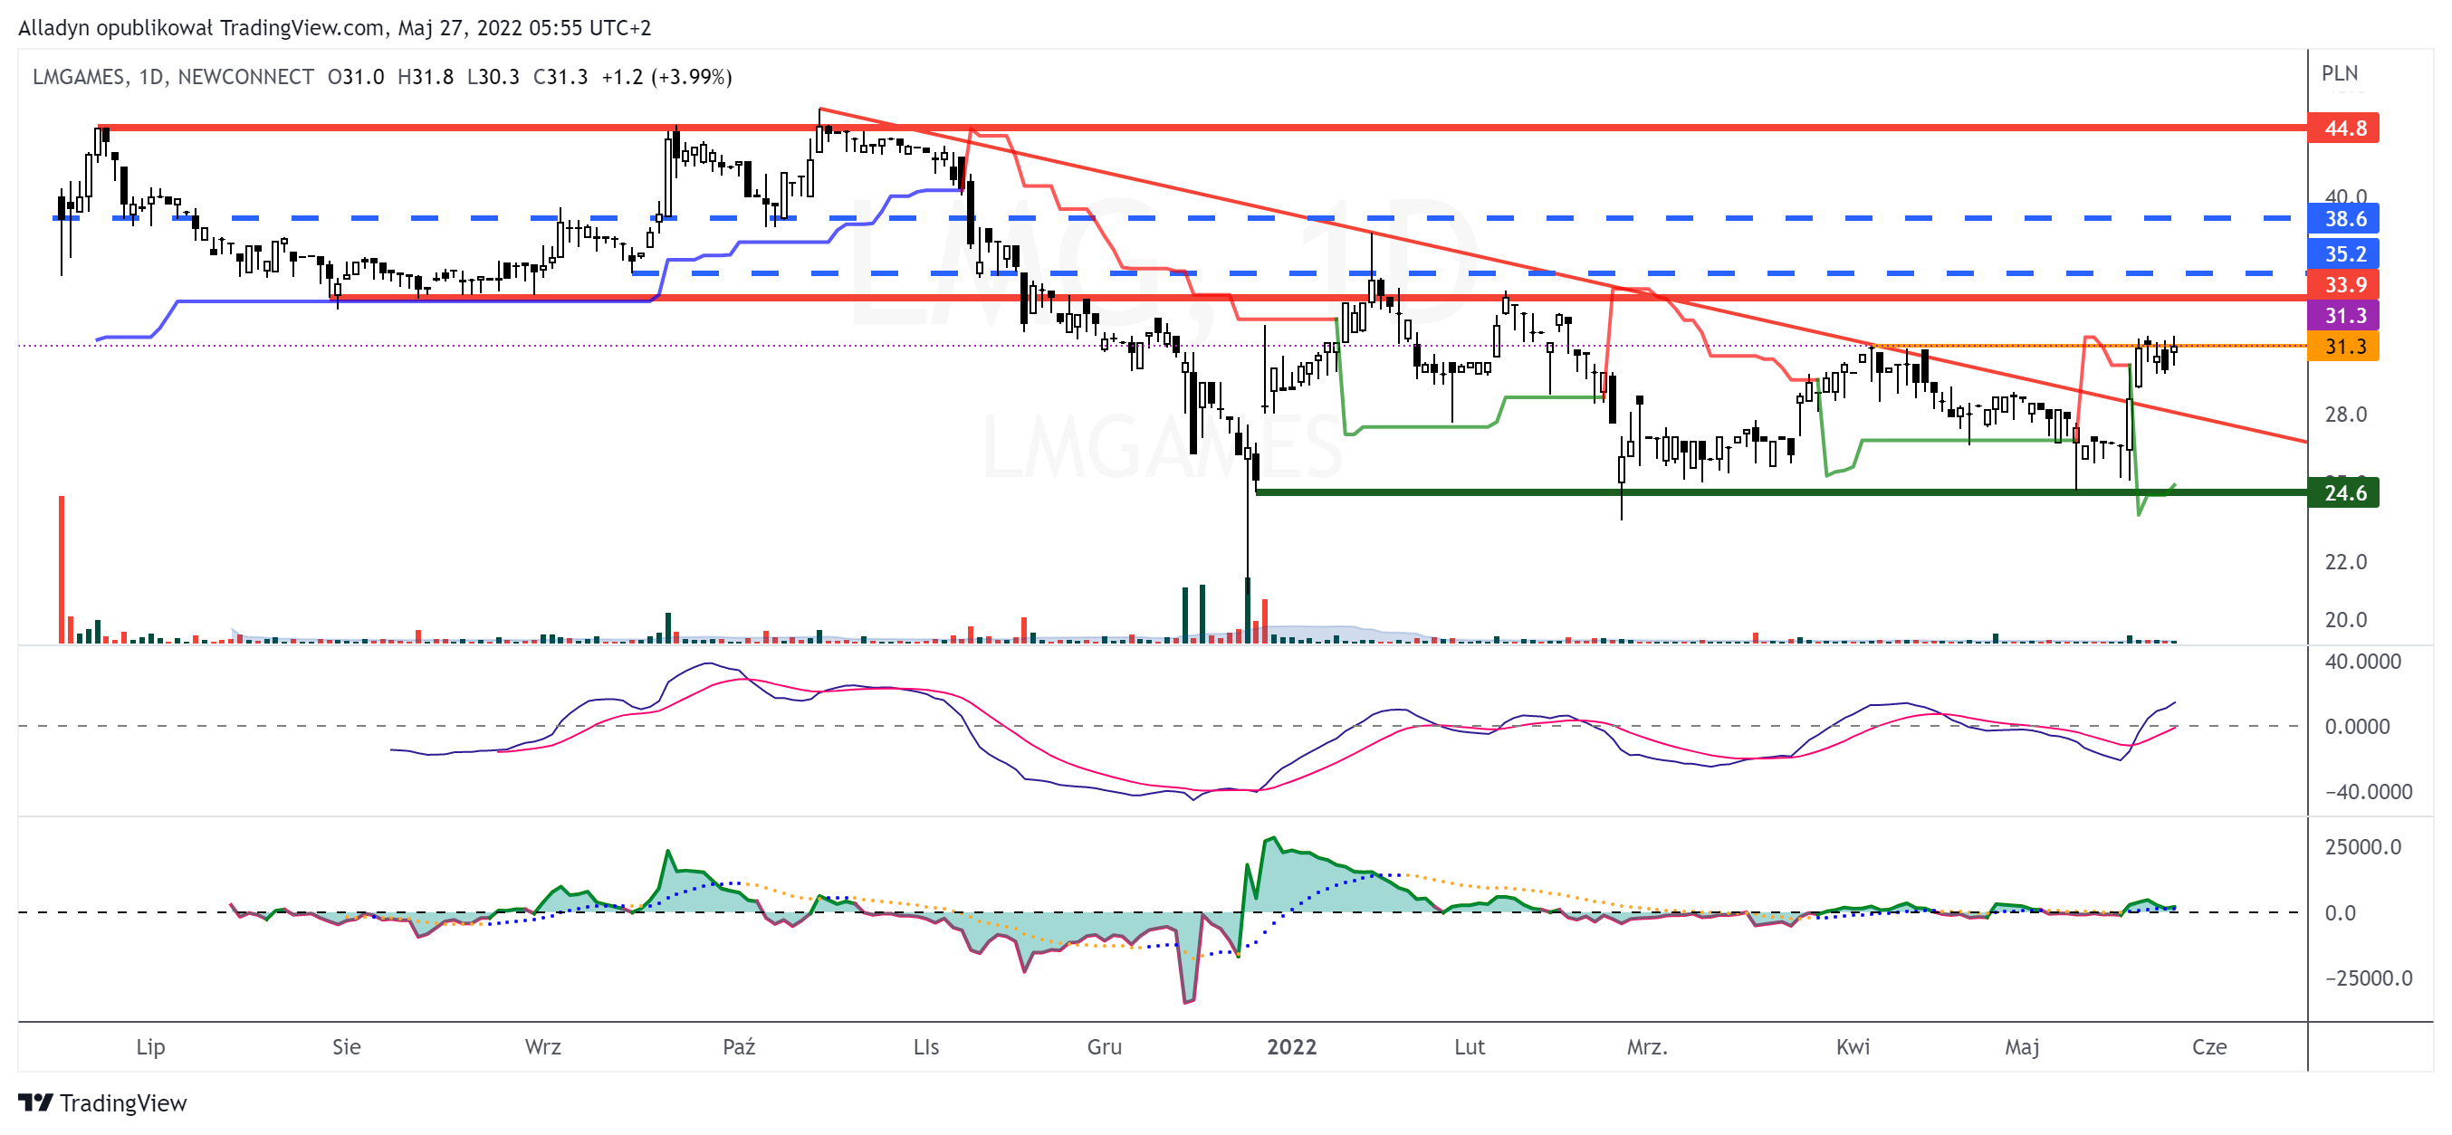This screenshot has height=1135, width=2452.
Task: Click the H31.8 high value
Action: pos(426,77)
